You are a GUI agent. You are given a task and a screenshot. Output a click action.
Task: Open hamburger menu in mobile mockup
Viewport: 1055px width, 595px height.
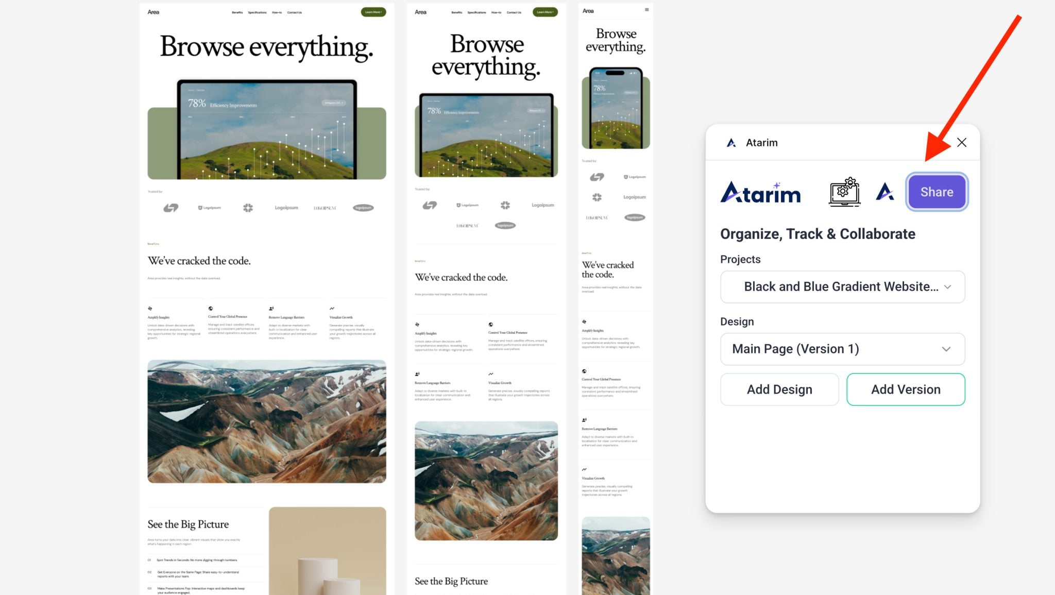pos(646,10)
